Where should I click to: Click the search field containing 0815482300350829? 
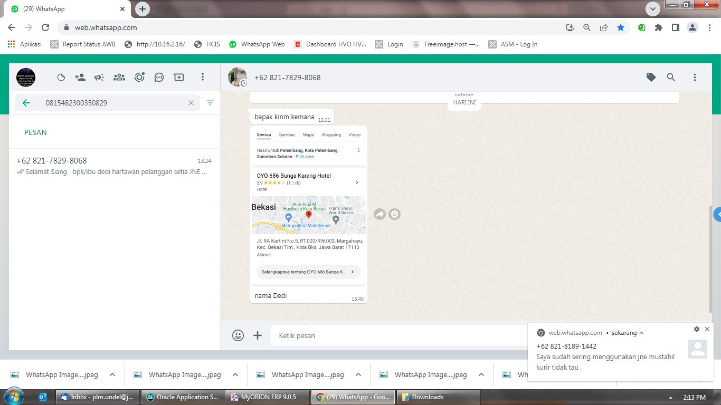(107, 103)
